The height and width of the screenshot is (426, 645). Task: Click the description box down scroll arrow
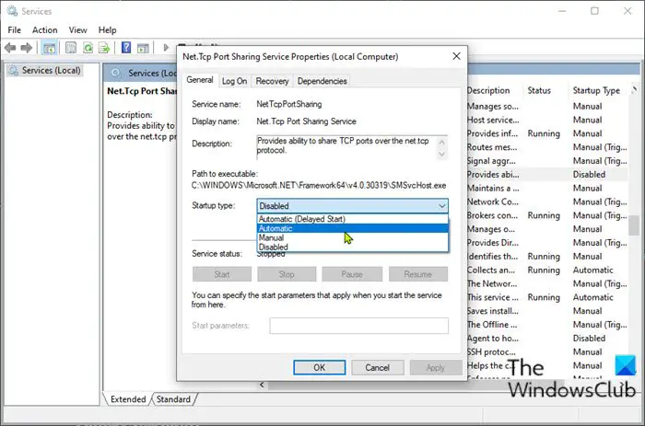pos(441,154)
